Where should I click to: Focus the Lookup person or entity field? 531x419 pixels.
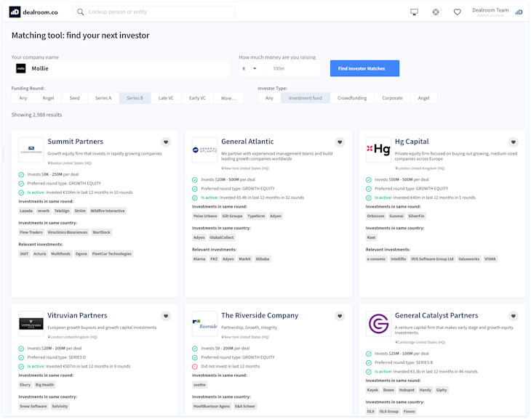point(154,12)
